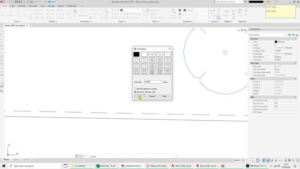Open the Home ribbon tab
Viewport: 300px width, 169px height.
4,6
